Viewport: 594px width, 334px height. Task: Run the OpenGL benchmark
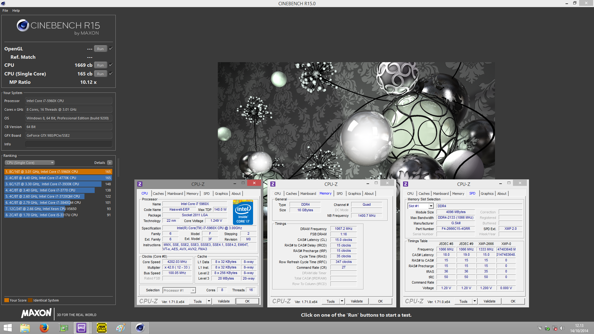(101, 49)
